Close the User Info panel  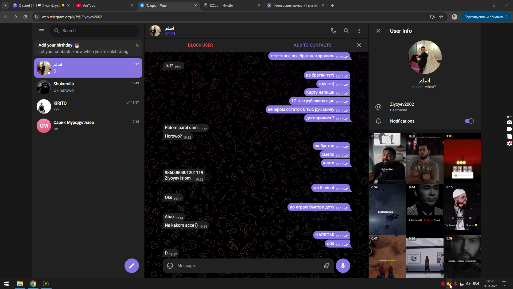pos(378,31)
